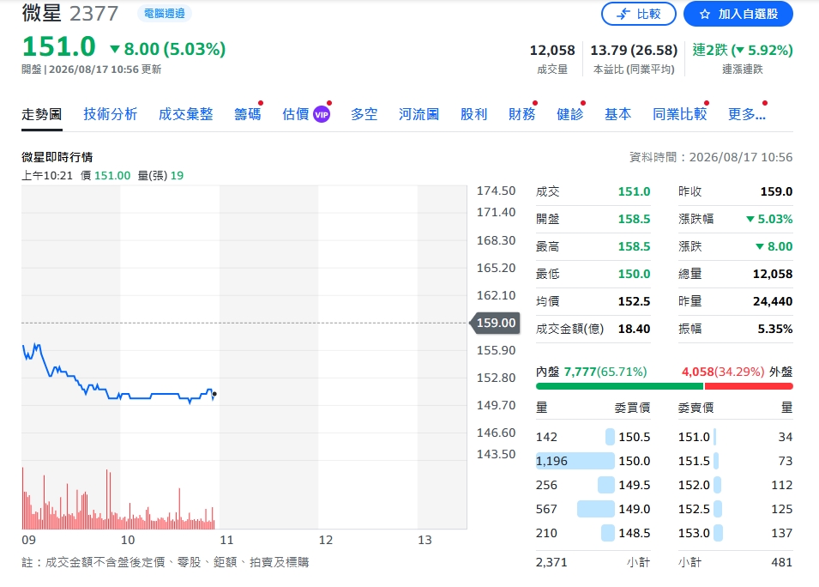Image resolution: width=819 pixels, height=587 pixels.
Task: Open the 財務 tab
Action: (x=521, y=114)
